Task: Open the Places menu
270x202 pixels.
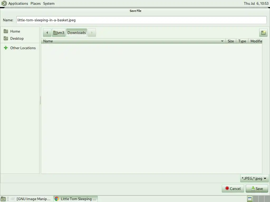Action: 36,3
